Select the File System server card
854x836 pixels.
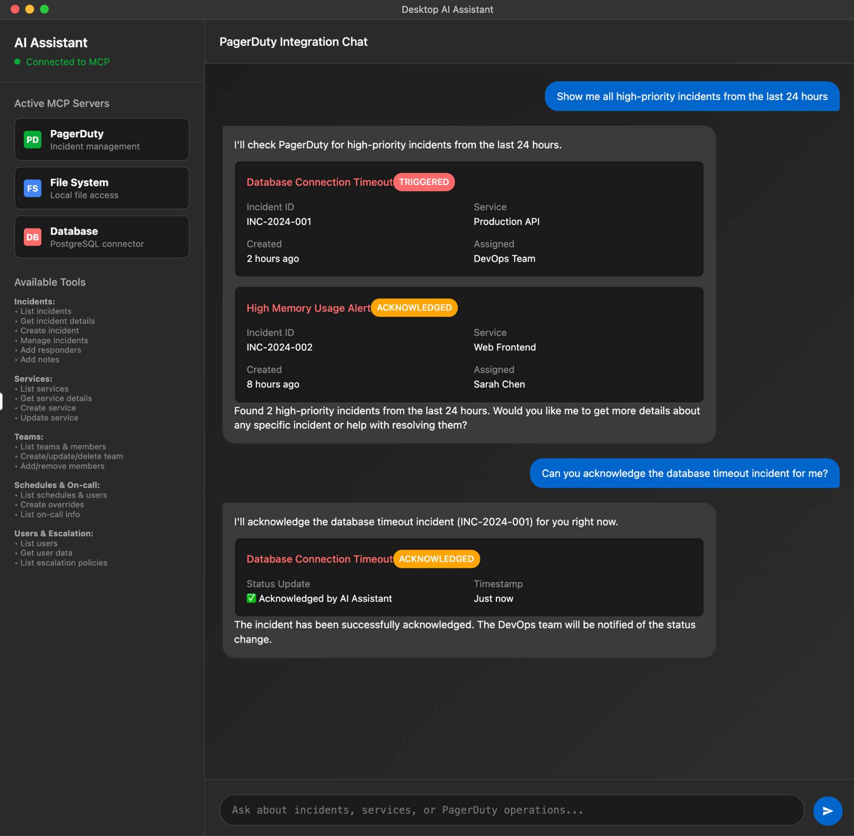click(x=102, y=189)
